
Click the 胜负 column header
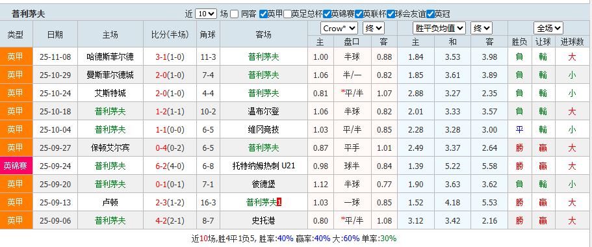[x=519, y=42]
